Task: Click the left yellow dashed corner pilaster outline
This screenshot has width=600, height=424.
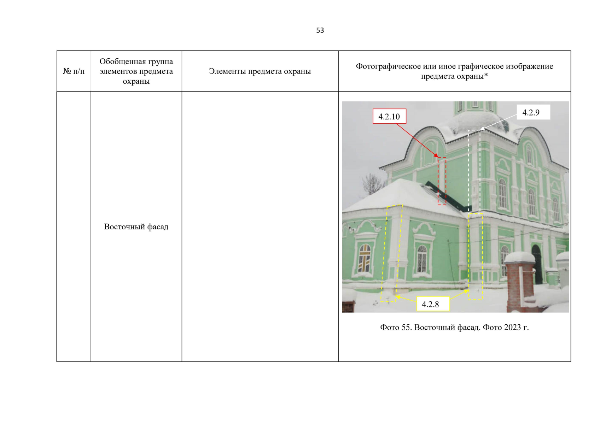Action: [391, 253]
